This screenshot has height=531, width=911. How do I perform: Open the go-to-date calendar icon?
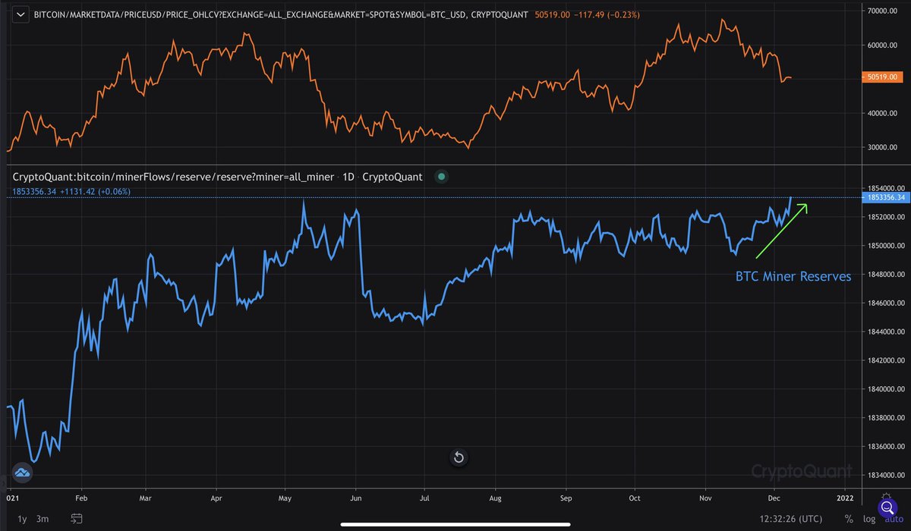coord(77,519)
